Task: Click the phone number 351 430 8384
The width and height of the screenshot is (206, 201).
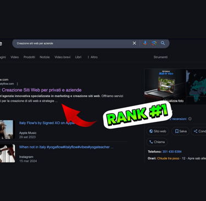Action: [172, 152]
